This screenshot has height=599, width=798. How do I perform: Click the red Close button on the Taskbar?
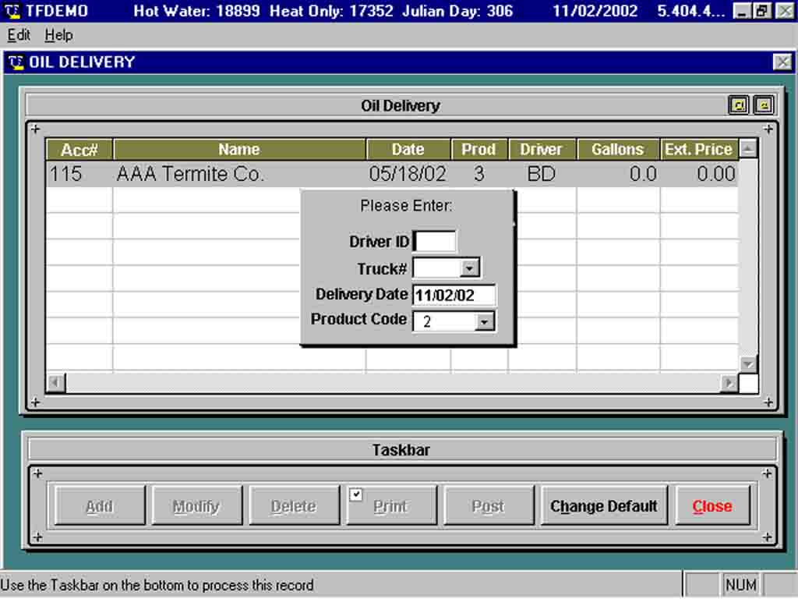711,505
